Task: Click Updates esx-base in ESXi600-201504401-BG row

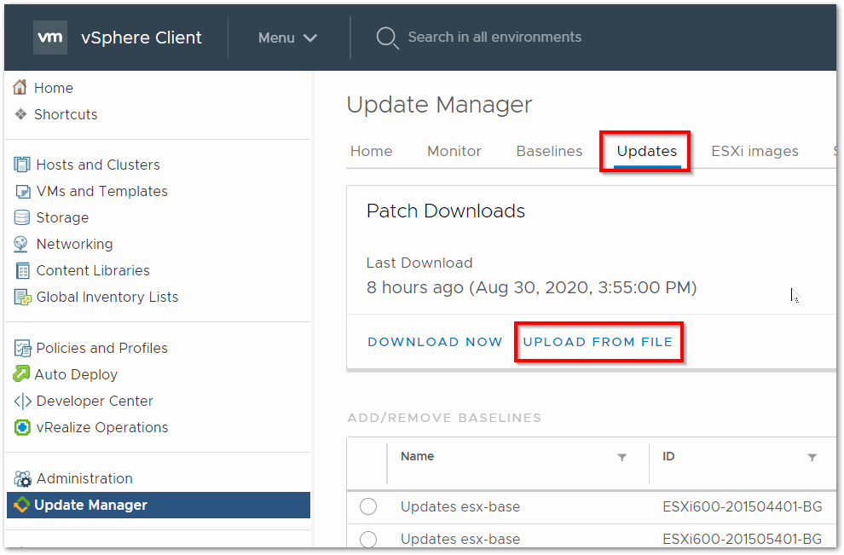Action: [460, 506]
